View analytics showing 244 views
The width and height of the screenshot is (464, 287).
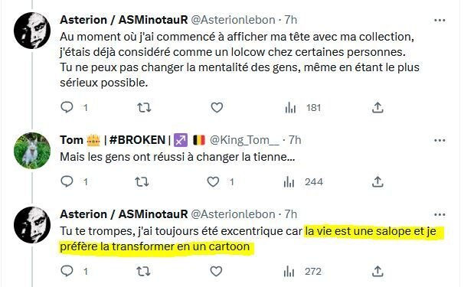[x=303, y=182]
